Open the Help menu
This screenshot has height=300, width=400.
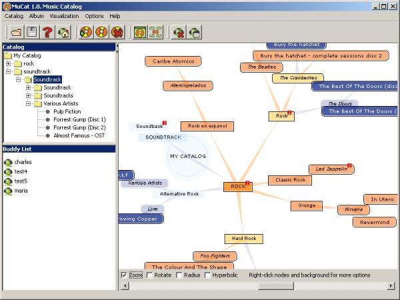(x=115, y=16)
